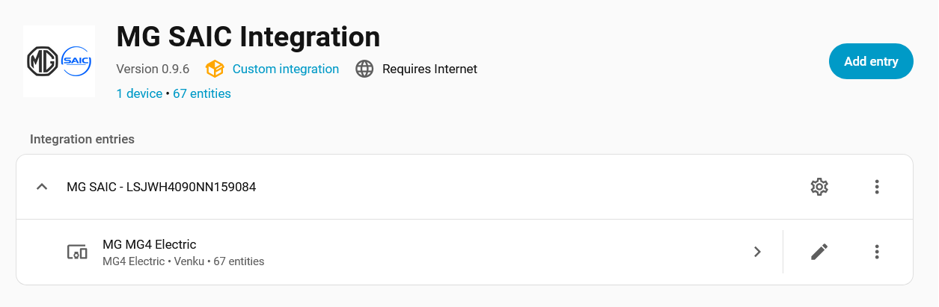This screenshot has height=307, width=939.
Task: Open the 67 entities link in header
Action: point(202,93)
